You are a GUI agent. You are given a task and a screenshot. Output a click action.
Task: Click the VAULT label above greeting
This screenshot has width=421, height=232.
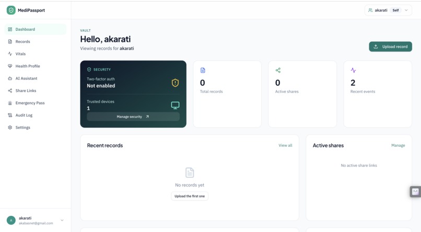point(85,31)
